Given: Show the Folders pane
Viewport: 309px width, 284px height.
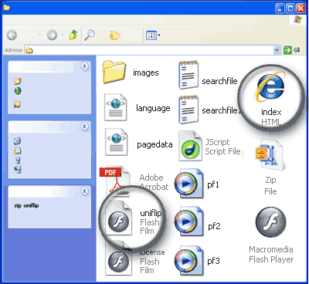Looking at the screenshot, I should tap(114, 35).
